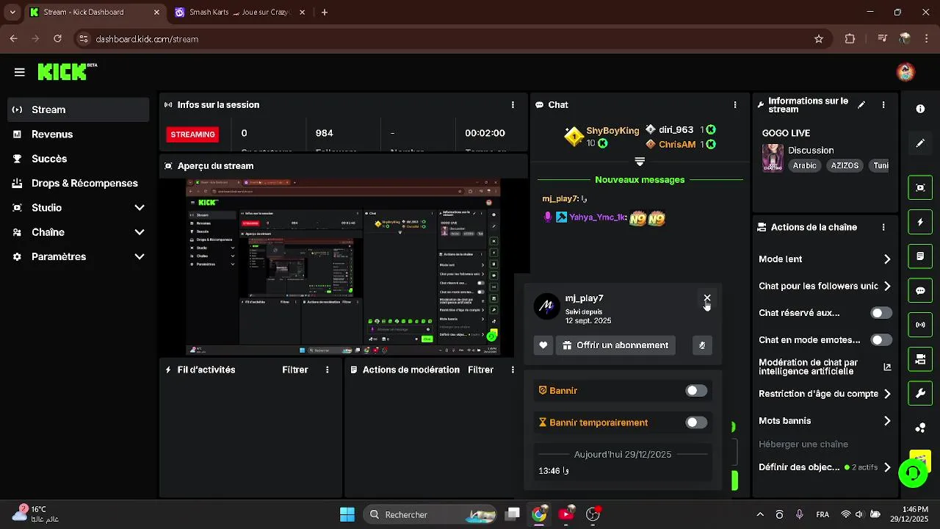The width and height of the screenshot is (940, 529).
Task: Click the broadcast signal icon in right sidebar
Action: (x=920, y=325)
